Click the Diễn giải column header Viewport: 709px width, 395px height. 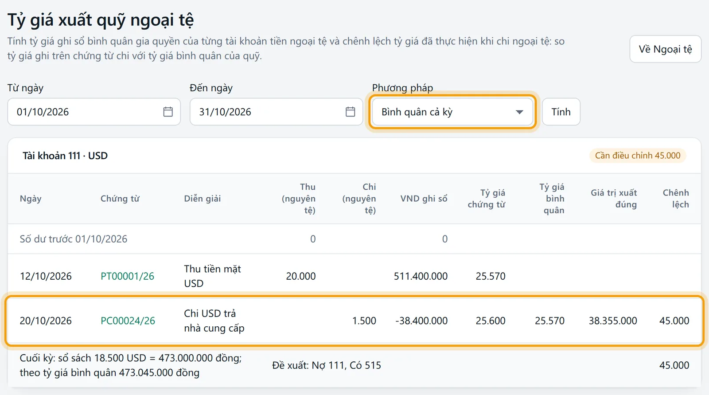(203, 199)
